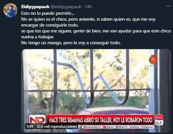Open Eldipypapaok's profile avatar picture
173x134 pixels.
[x=10, y=10]
